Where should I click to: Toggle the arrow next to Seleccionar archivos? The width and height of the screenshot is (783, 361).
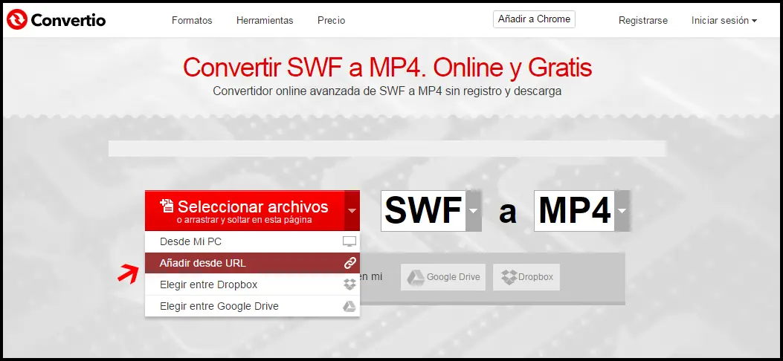pyautogui.click(x=352, y=211)
